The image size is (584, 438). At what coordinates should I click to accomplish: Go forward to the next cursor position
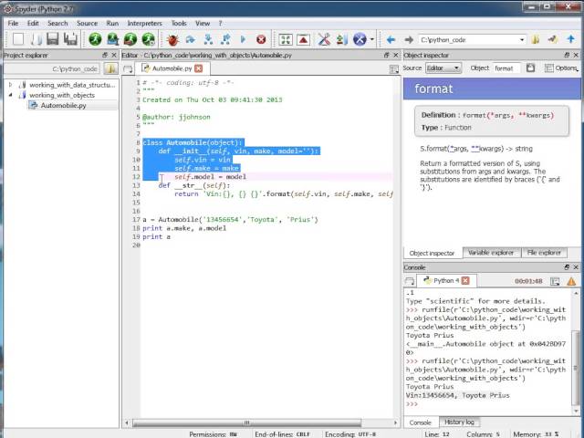pyautogui.click(x=409, y=39)
